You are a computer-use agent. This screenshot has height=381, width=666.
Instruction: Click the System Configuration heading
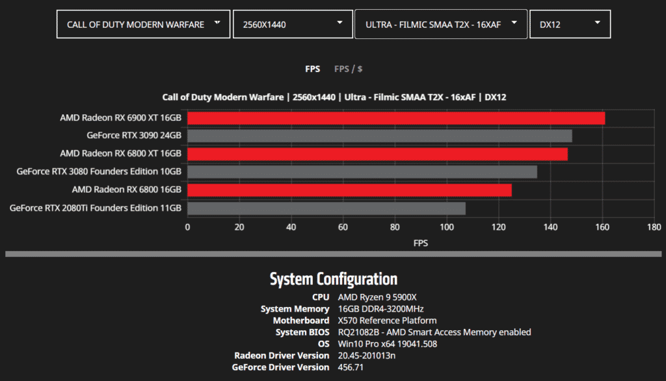(333, 279)
